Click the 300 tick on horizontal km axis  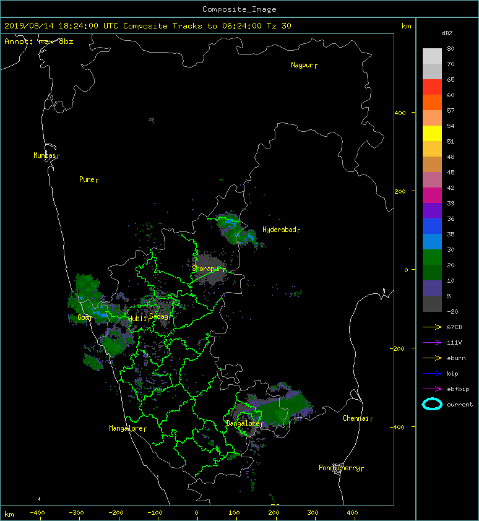pos(313,513)
